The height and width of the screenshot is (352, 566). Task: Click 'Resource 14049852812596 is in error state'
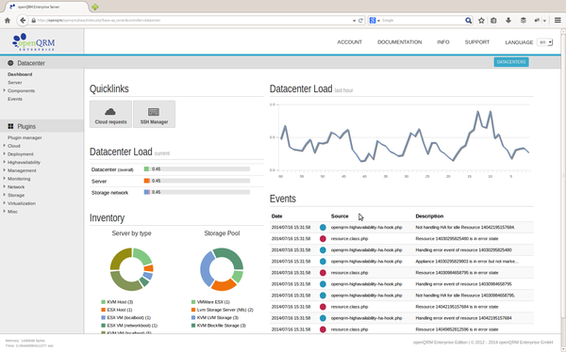coord(457,329)
